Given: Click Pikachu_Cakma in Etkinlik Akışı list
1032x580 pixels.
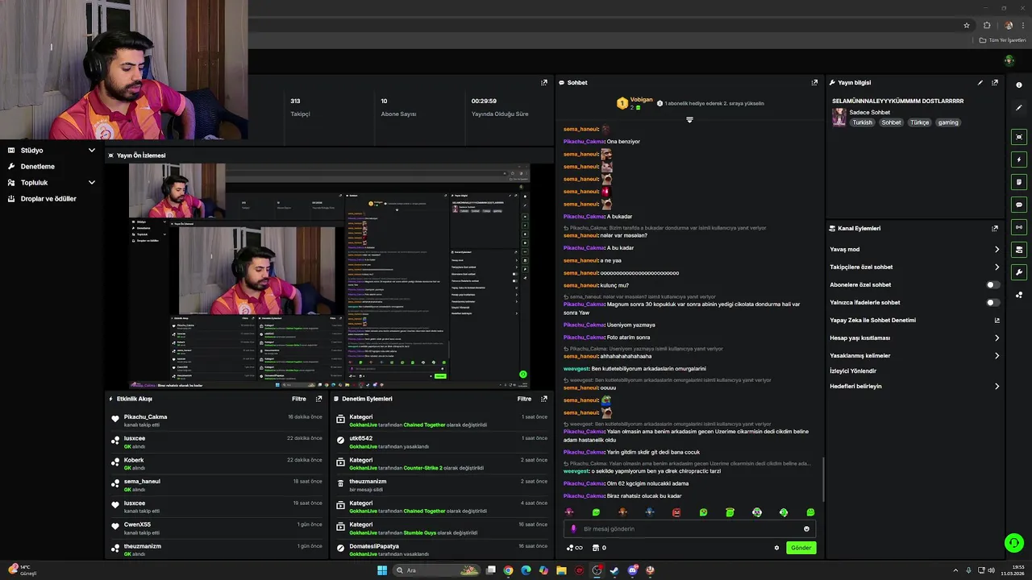Looking at the screenshot, I should (146, 417).
